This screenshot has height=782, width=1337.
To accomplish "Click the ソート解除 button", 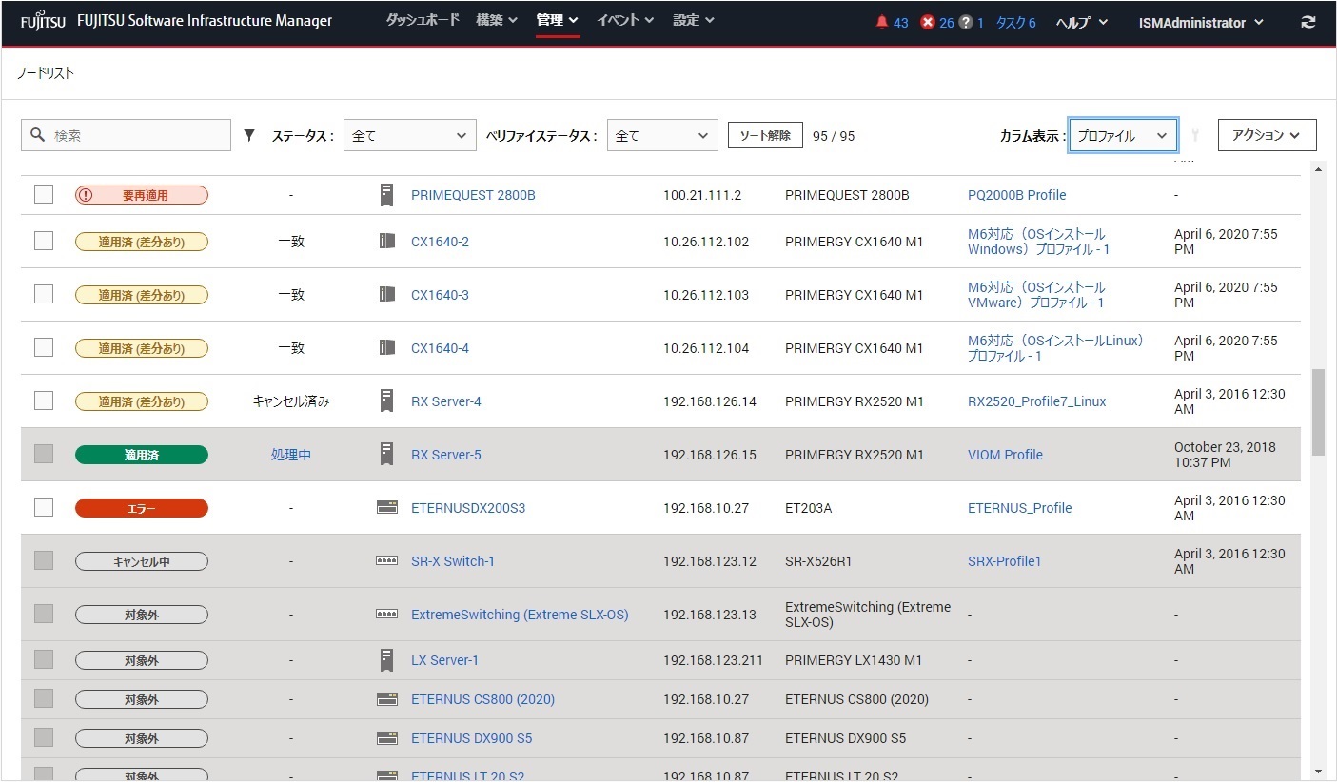I will click(765, 135).
